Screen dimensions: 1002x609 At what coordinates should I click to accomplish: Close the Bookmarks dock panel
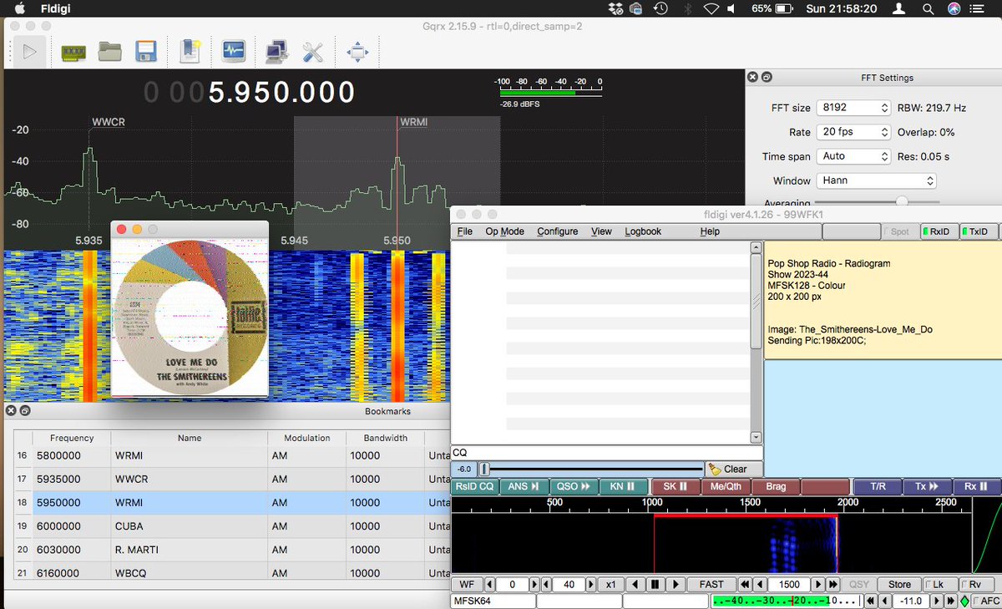[11, 411]
